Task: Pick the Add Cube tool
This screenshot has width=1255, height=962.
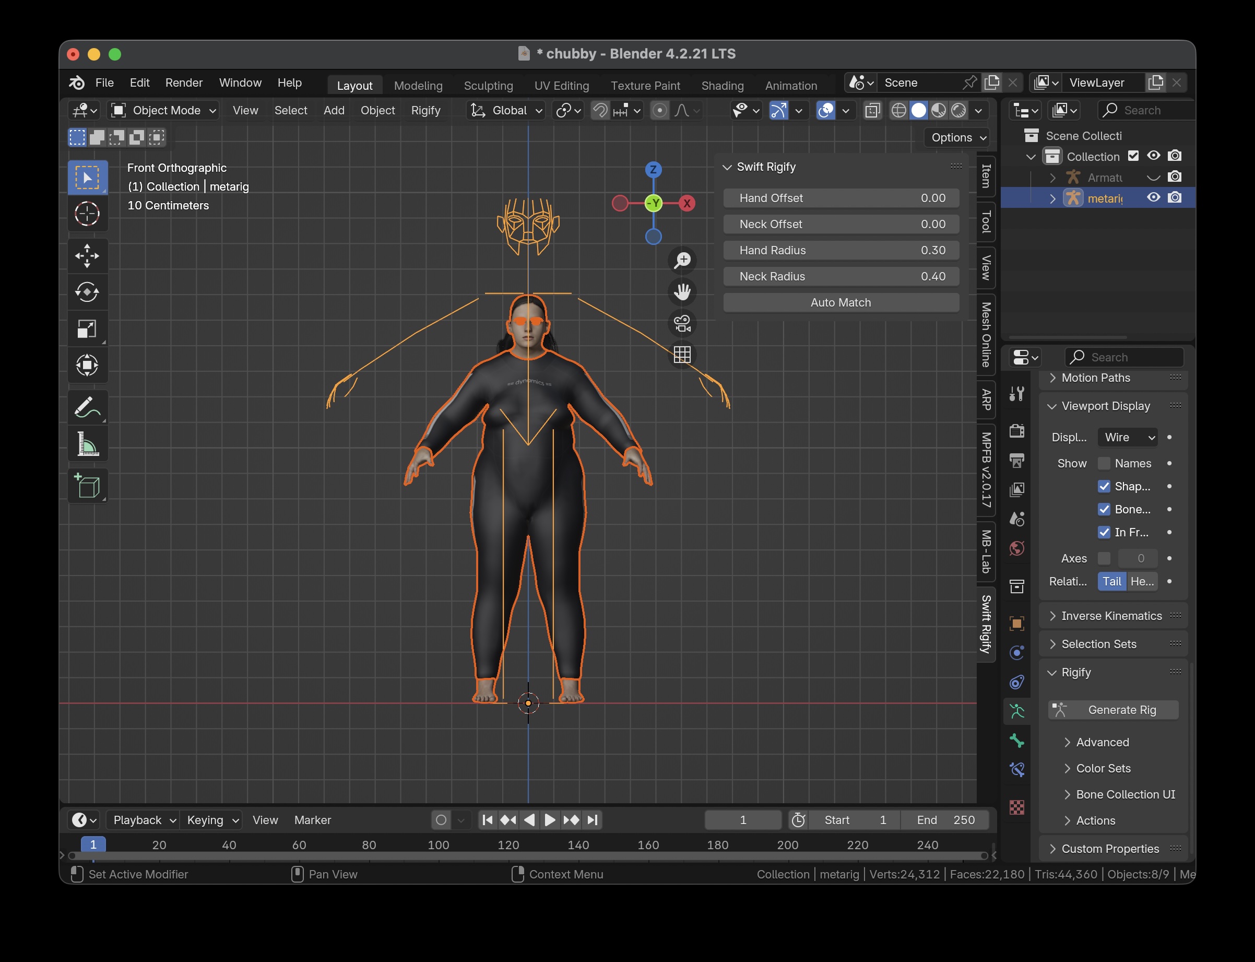Action: (87, 486)
